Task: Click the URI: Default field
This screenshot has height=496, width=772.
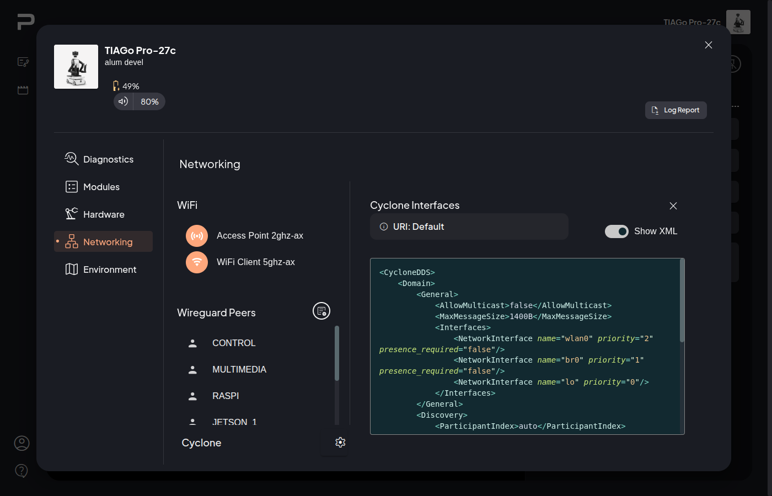Action: [x=469, y=227]
